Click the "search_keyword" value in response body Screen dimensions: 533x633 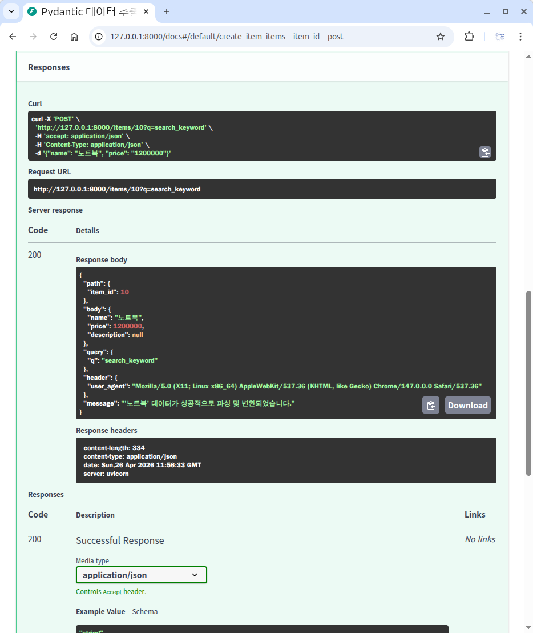coord(130,360)
